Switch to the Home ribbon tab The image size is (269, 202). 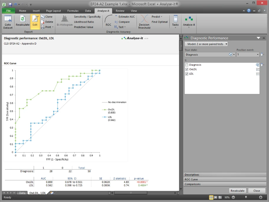(22, 11)
